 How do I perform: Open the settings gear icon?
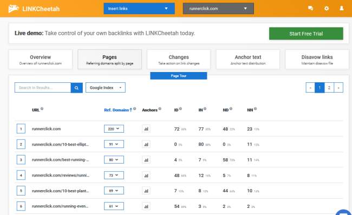click(x=327, y=8)
